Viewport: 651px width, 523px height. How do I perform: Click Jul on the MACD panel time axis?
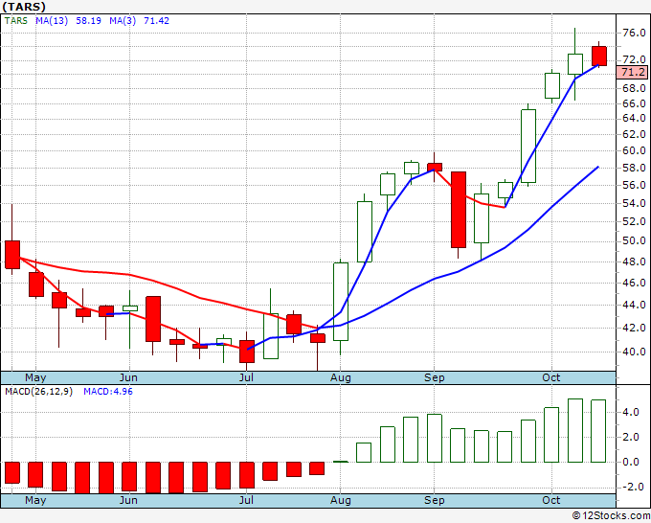(246, 500)
